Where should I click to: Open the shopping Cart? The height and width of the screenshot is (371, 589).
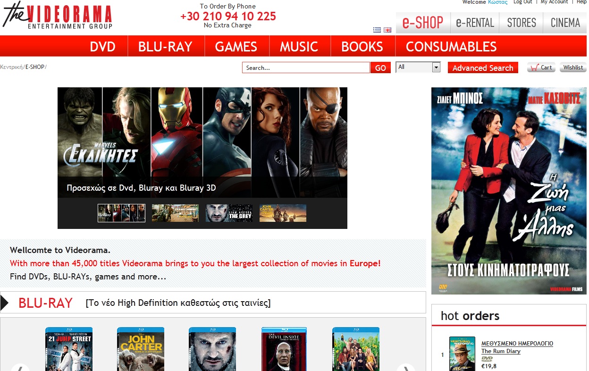tap(541, 67)
